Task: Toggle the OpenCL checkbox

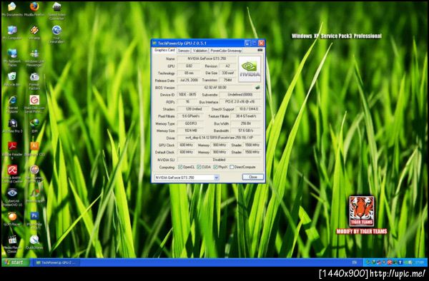Action: point(180,167)
